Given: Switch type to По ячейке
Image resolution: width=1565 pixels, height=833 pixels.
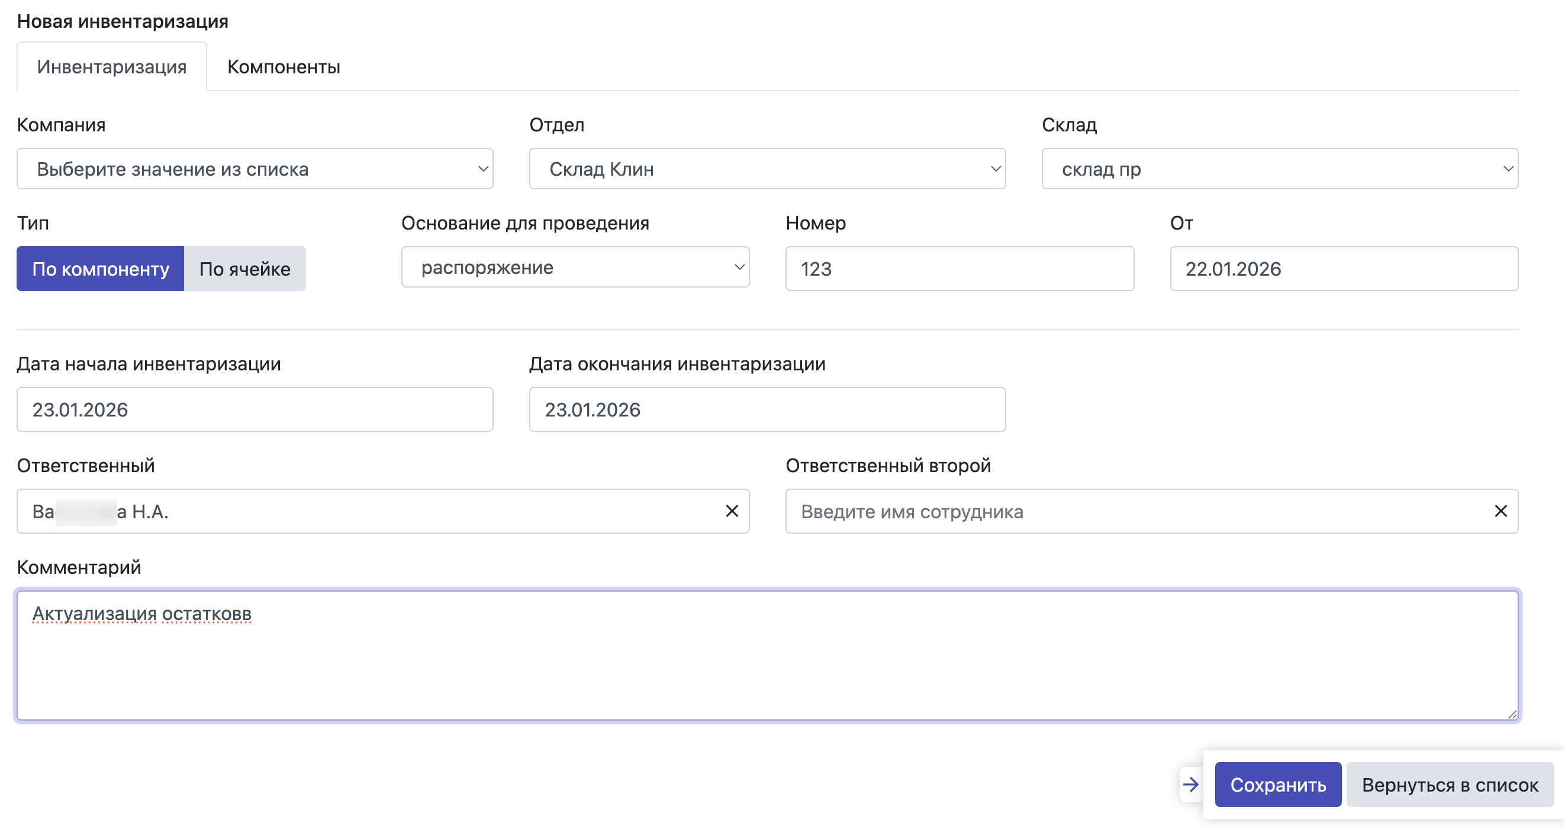Looking at the screenshot, I should click(x=245, y=269).
